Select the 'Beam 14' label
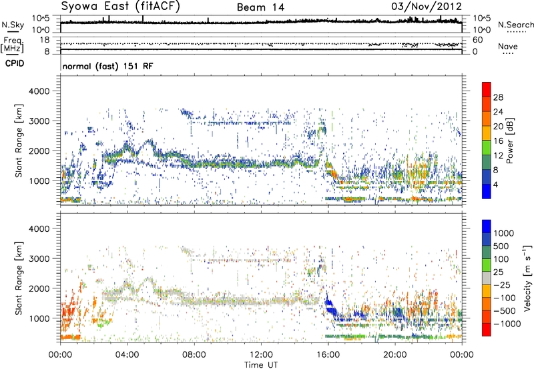The image size is (534, 369). [x=260, y=7]
